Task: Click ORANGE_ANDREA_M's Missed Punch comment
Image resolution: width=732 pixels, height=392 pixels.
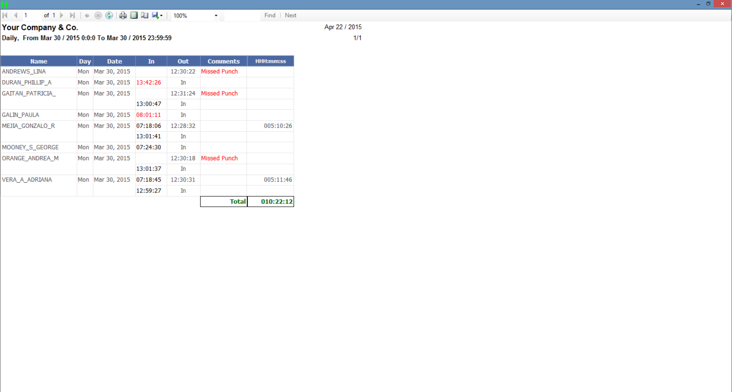Action: click(x=219, y=158)
